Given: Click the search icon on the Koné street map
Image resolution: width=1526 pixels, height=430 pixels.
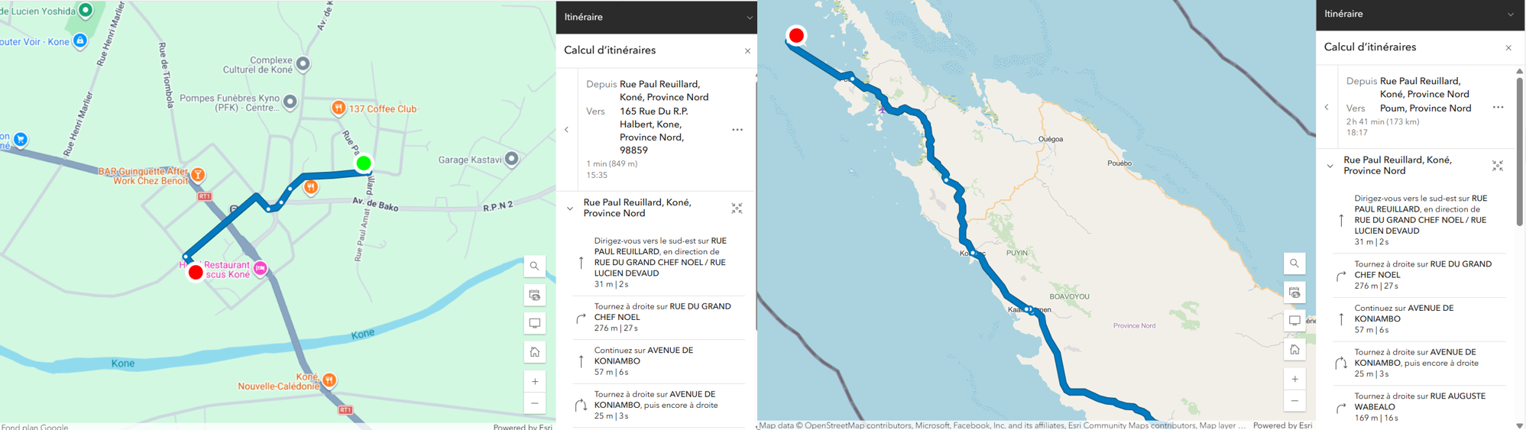Looking at the screenshot, I should (535, 266).
